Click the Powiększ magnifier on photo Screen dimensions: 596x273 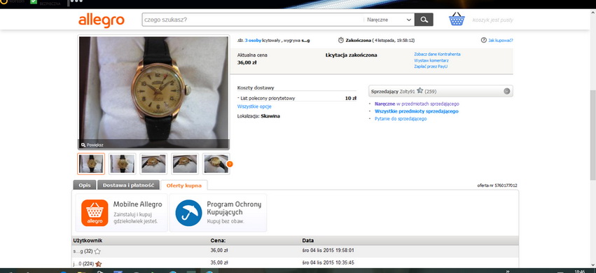pyautogui.click(x=83, y=145)
